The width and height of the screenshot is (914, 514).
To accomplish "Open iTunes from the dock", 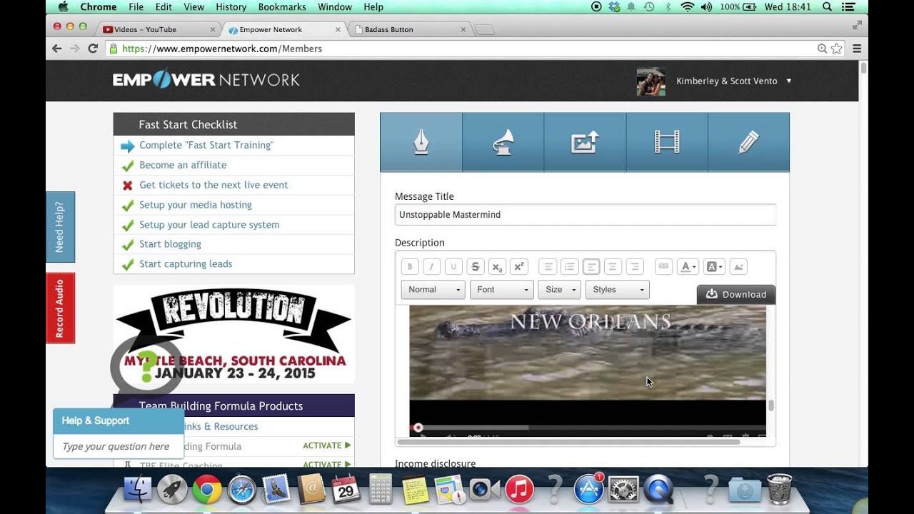I will click(519, 490).
